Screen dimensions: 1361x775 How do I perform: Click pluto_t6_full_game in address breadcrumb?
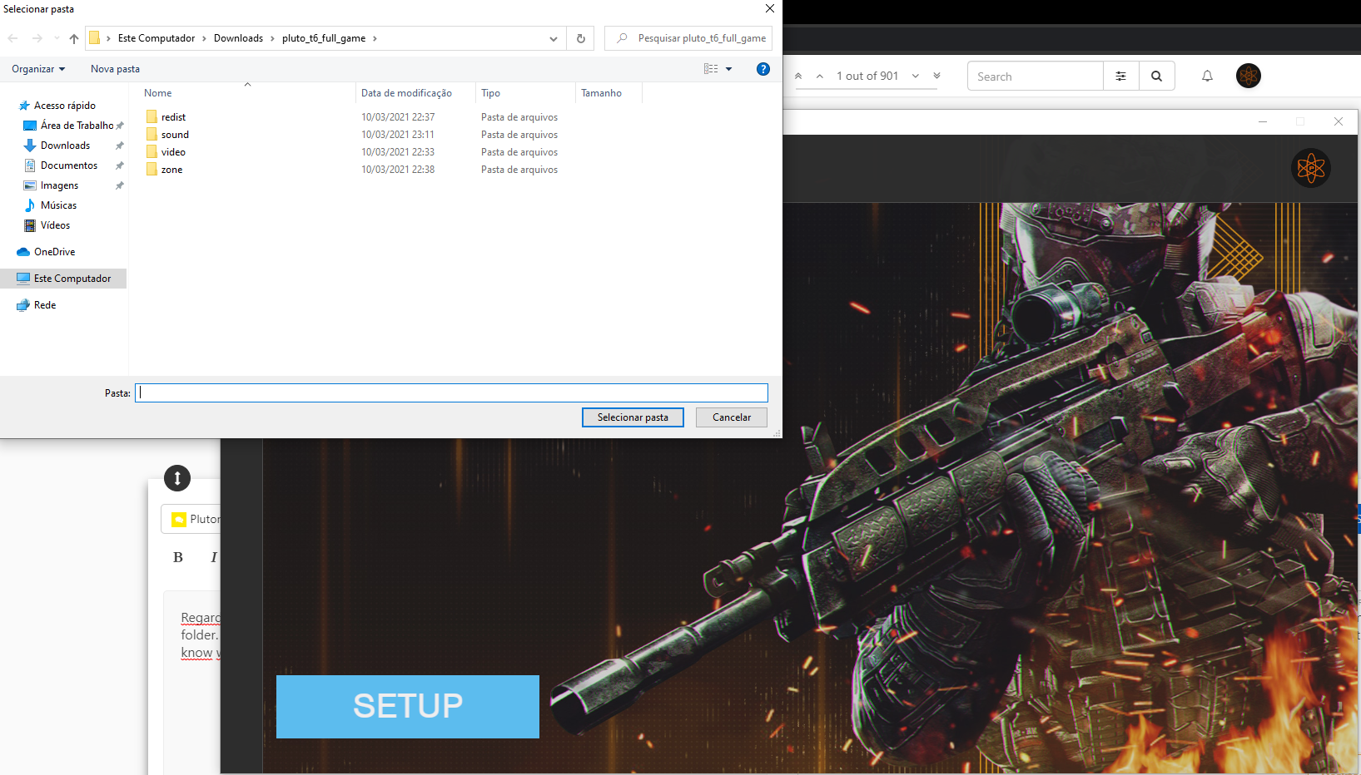[324, 38]
